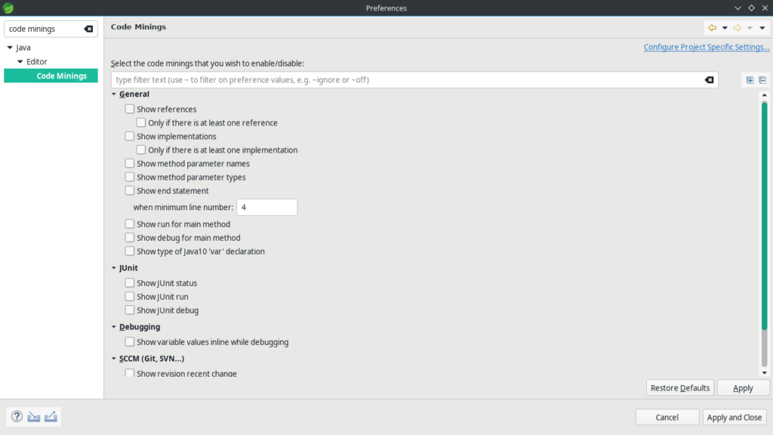Image resolution: width=773 pixels, height=435 pixels.
Task: Enable Show implementations
Action: [x=130, y=136]
